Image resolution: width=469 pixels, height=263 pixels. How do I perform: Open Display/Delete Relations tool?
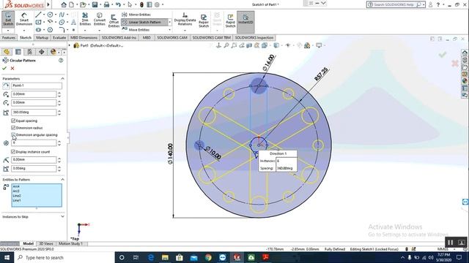[185, 19]
